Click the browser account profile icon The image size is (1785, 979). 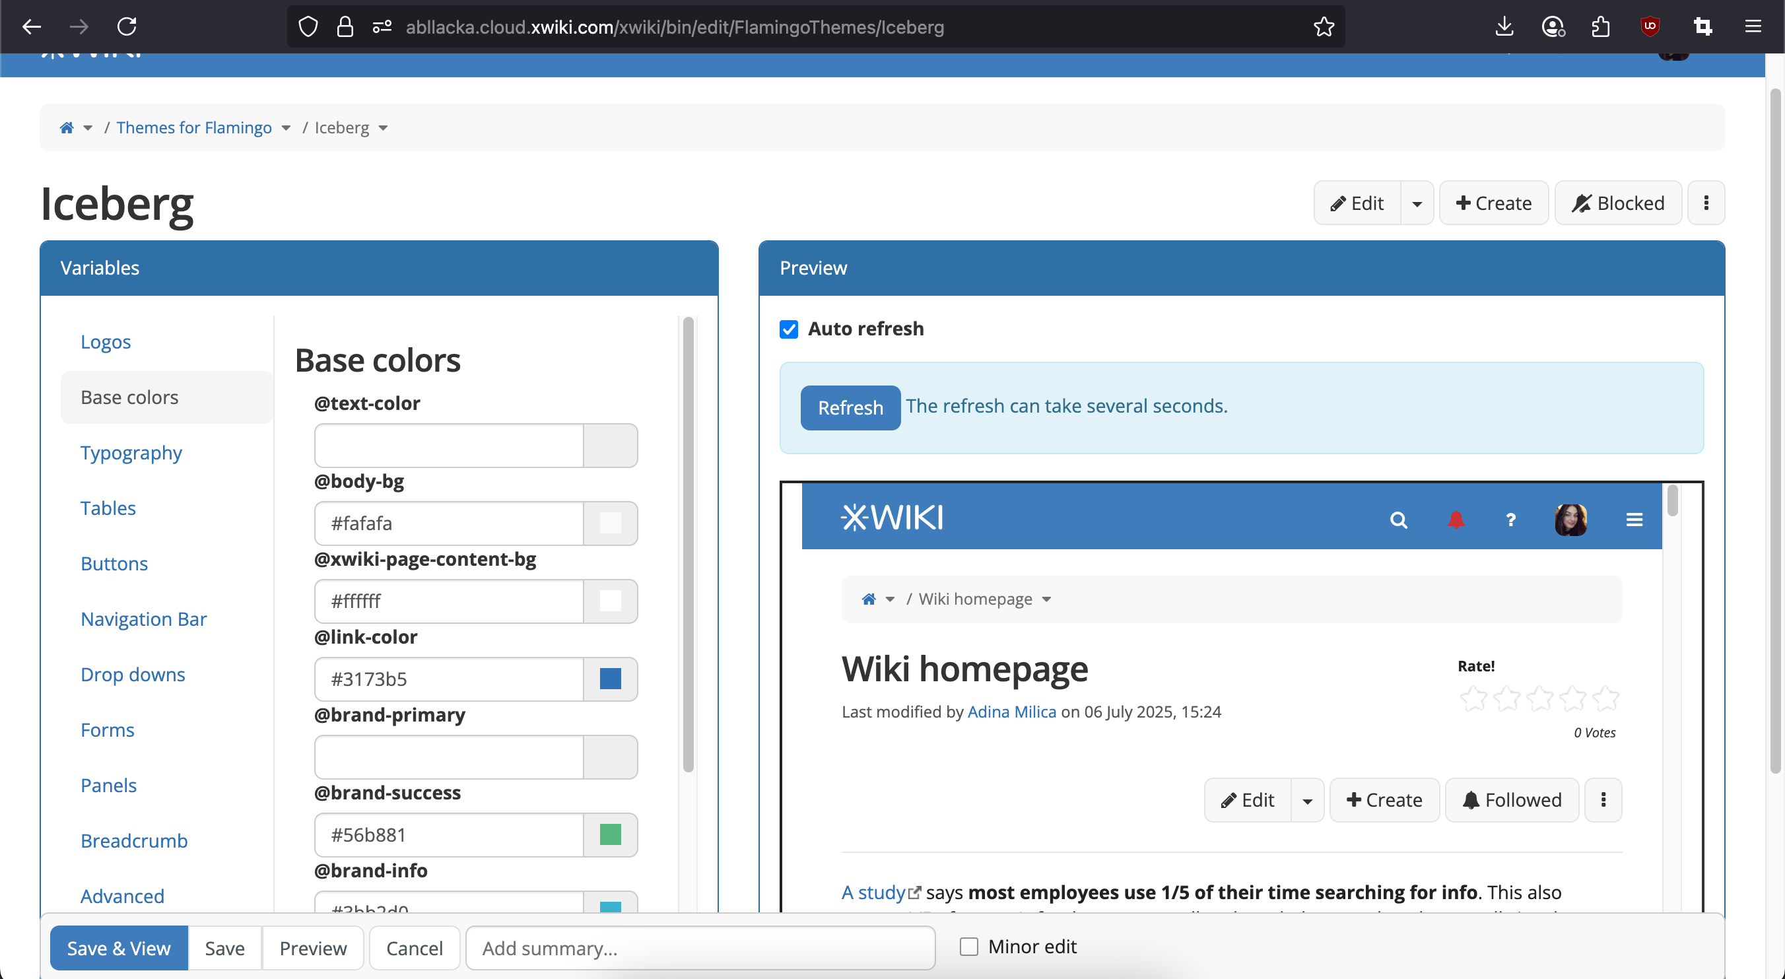1553,27
